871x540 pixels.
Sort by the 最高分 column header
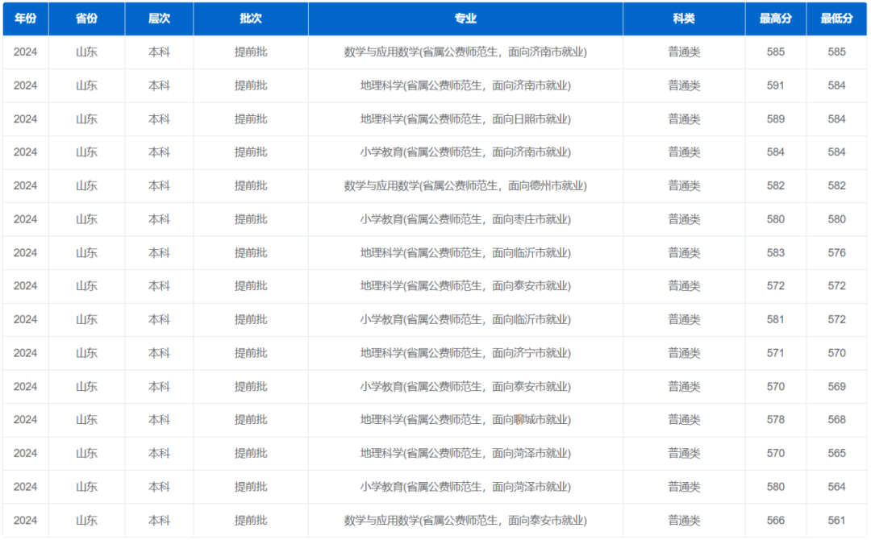coord(776,19)
